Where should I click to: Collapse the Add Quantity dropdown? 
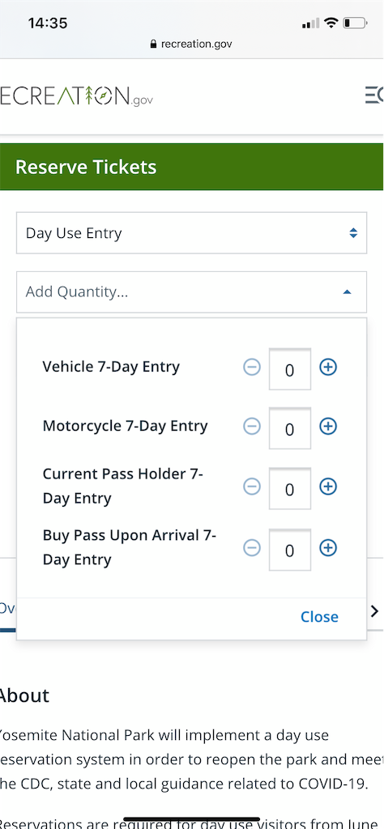tap(191, 291)
